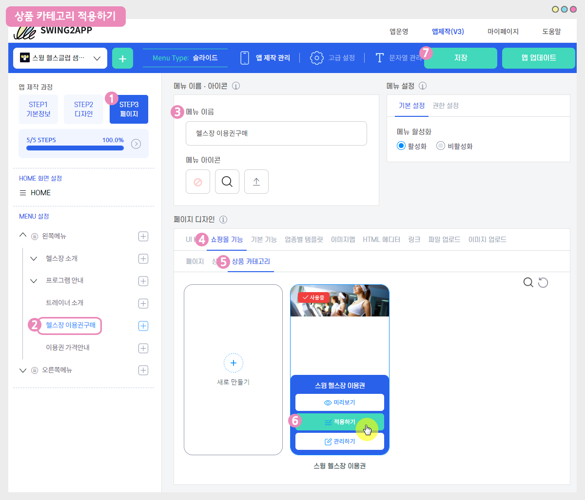585x500 pixels.
Task: Click the search icon in page design panel
Action: coord(528,282)
